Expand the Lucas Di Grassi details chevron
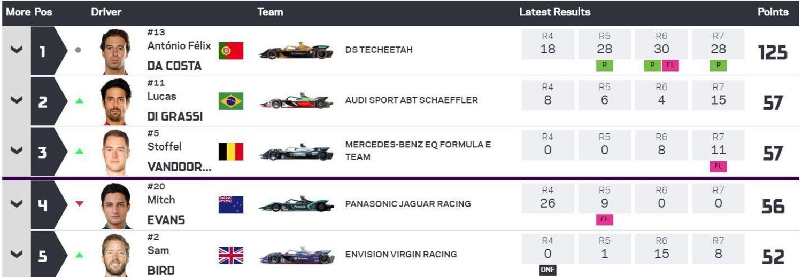Image resolution: width=802 pixels, height=277 pixels. click(x=17, y=101)
